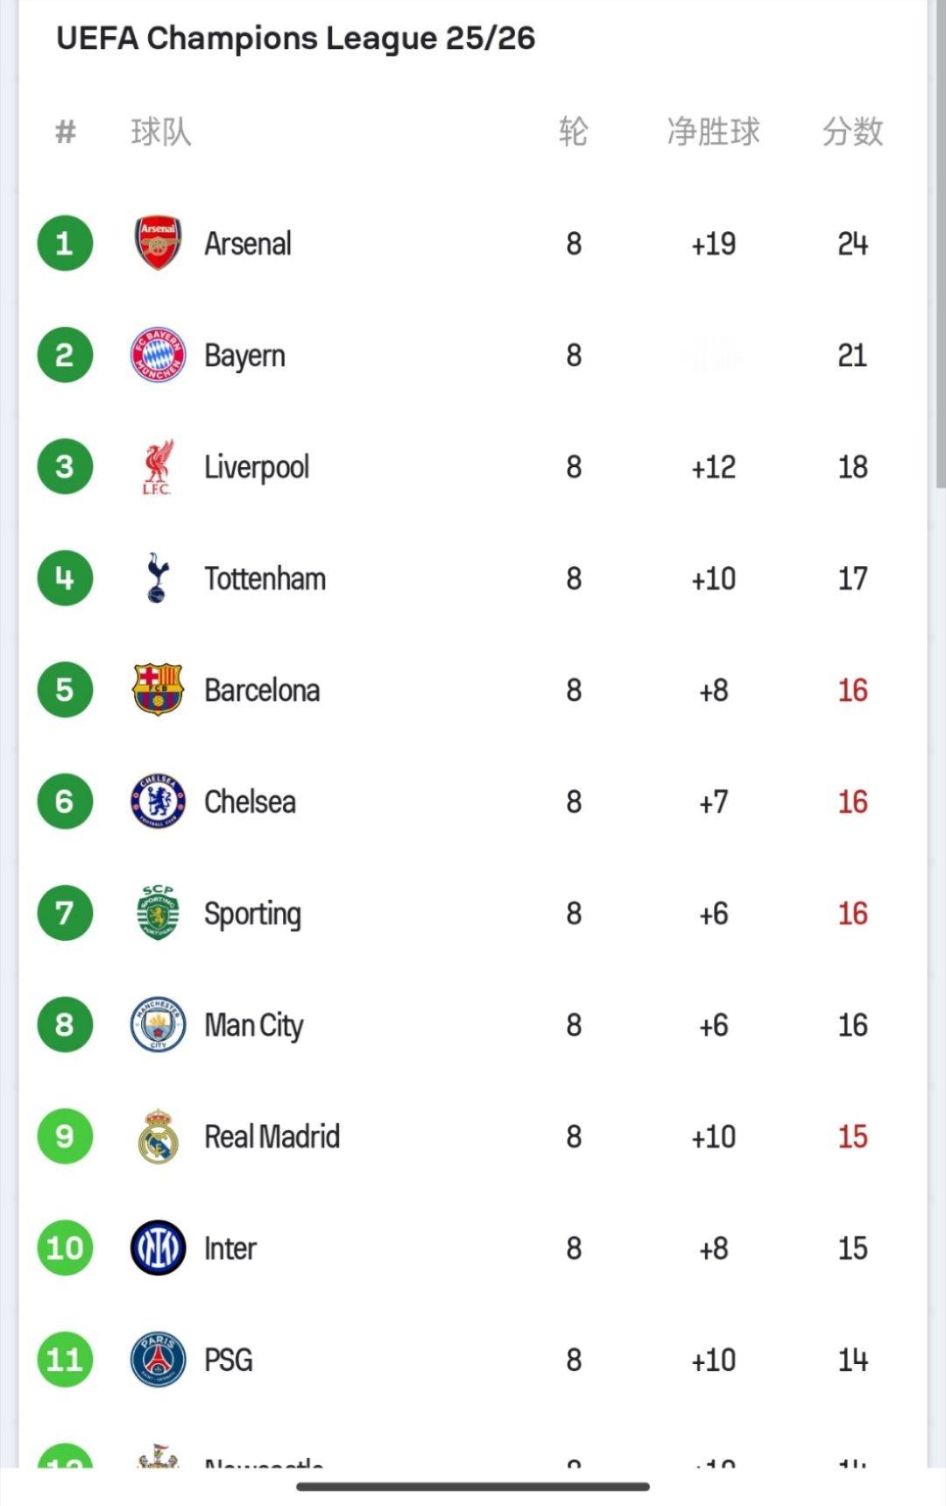Open the Real Madrid team name
Screen dimensions: 946x1506
click(x=272, y=1136)
